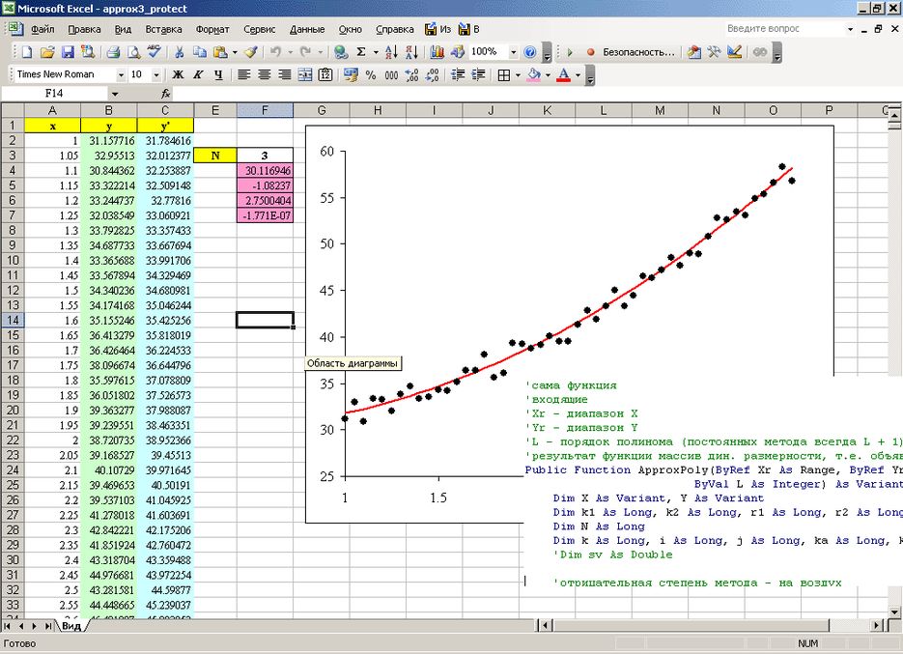This screenshot has height=654, width=903.
Task: Toggle Design Mode ruler icon
Action: [x=734, y=52]
